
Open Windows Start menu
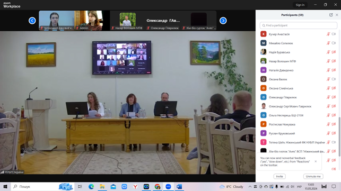[x=5, y=187]
